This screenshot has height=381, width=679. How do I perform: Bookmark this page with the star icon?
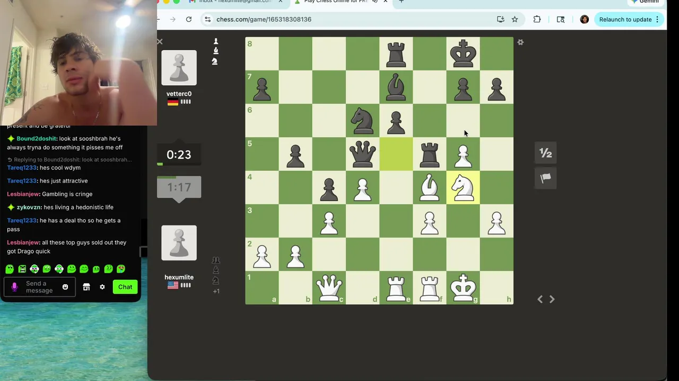click(515, 19)
